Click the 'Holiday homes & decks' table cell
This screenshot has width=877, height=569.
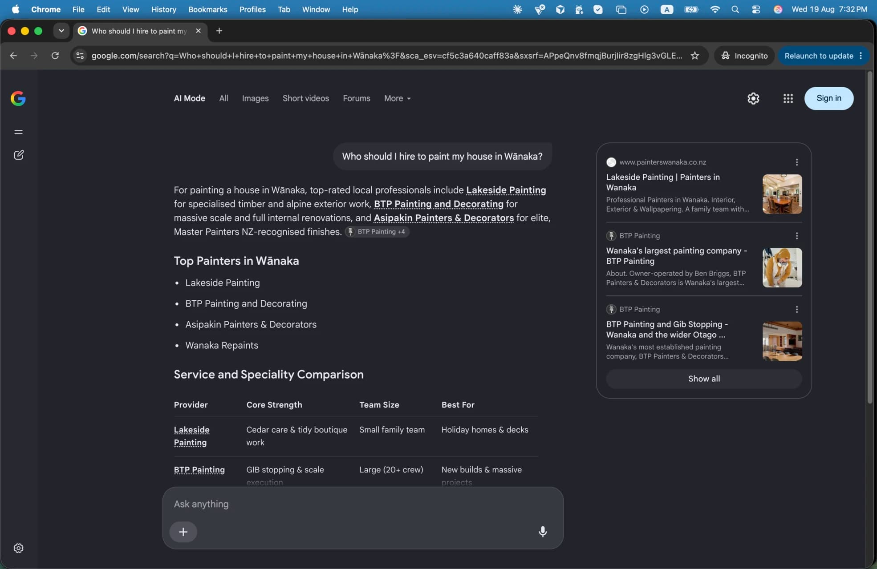point(485,430)
